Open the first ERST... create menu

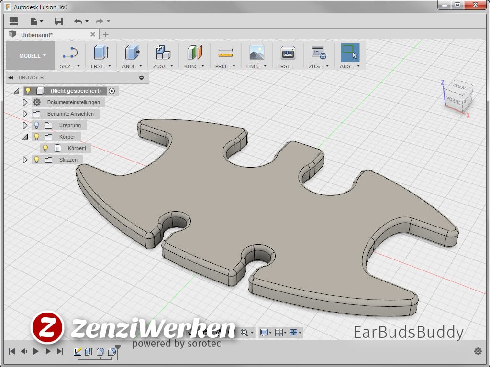[x=100, y=66]
